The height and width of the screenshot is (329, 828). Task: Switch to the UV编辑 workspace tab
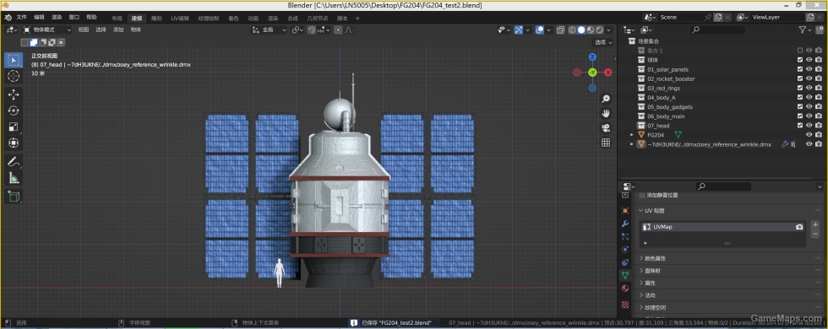(x=179, y=18)
